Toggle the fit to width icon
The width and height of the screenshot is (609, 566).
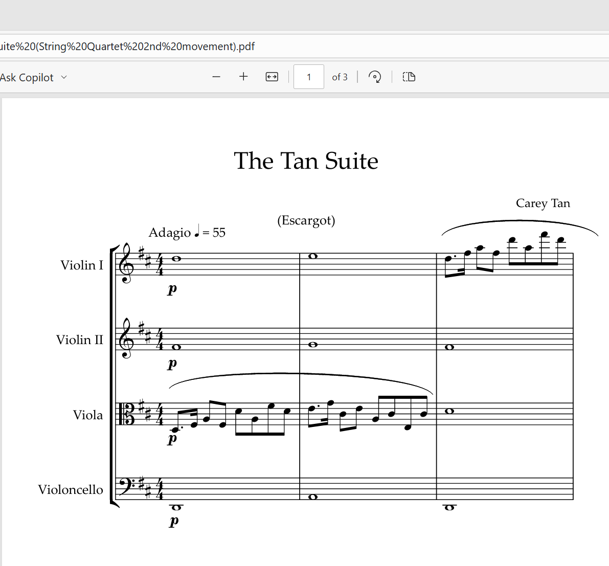(x=272, y=77)
